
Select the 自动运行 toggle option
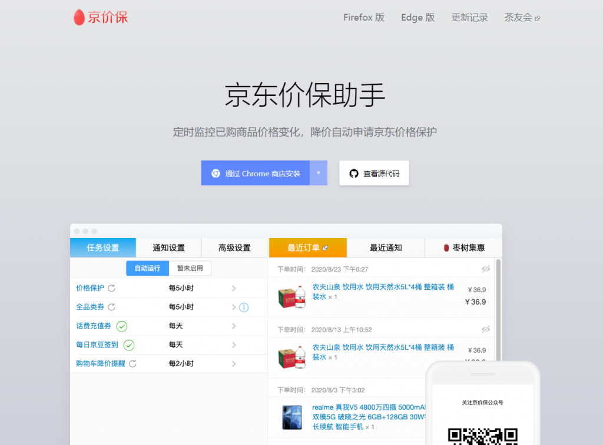[147, 268]
